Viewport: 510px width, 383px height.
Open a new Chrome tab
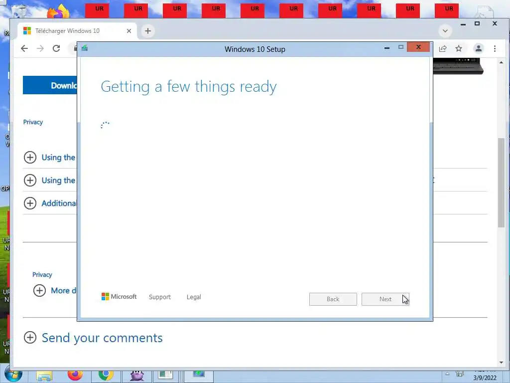[147, 31]
